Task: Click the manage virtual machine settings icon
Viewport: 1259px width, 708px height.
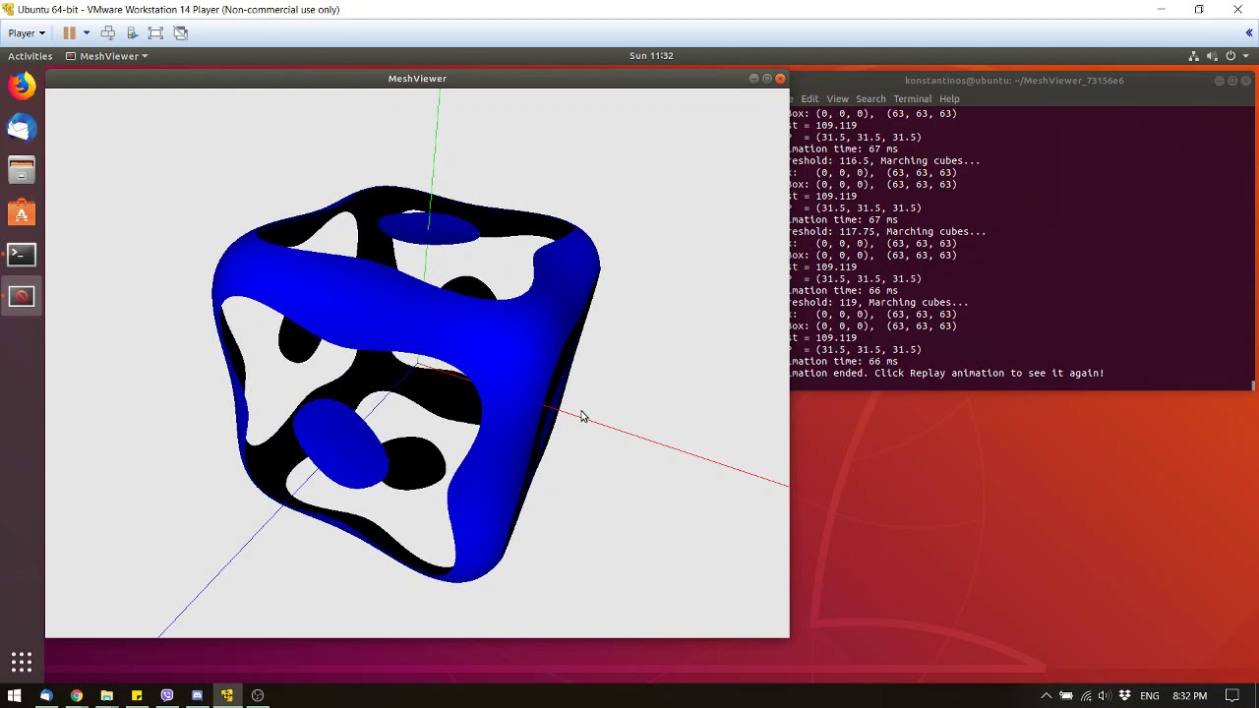Action: click(x=132, y=32)
